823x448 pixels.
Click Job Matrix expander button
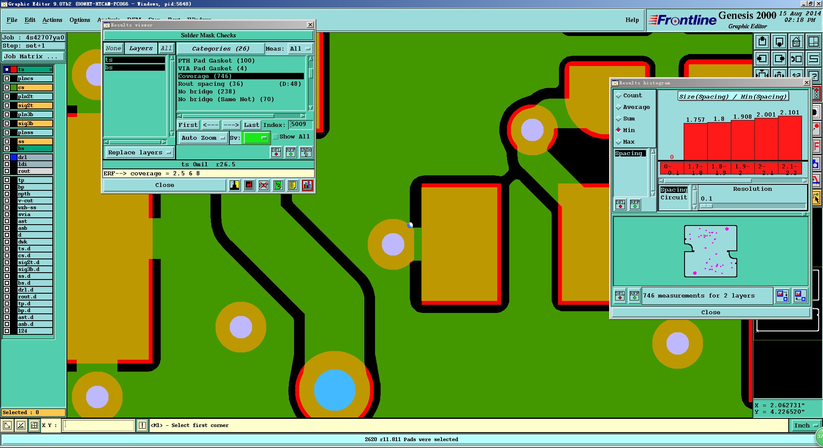click(x=33, y=56)
